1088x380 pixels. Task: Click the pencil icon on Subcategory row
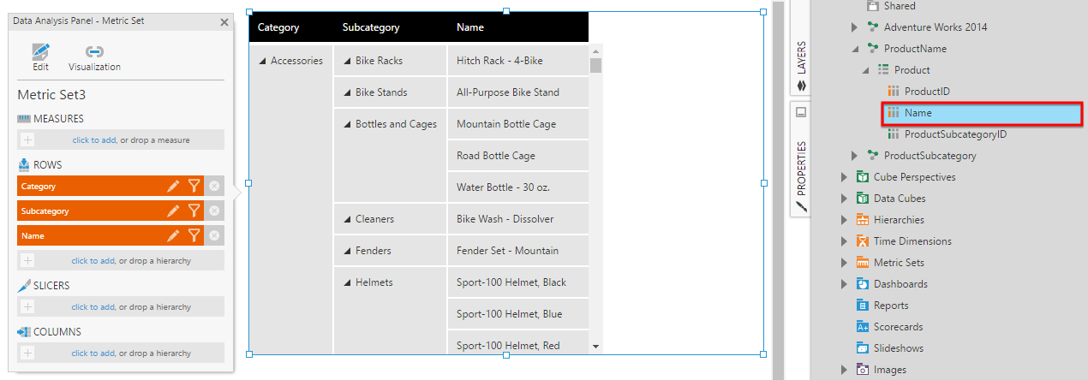click(x=173, y=211)
